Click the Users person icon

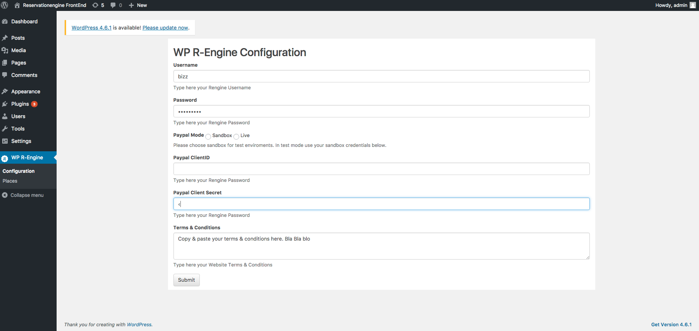pos(5,116)
